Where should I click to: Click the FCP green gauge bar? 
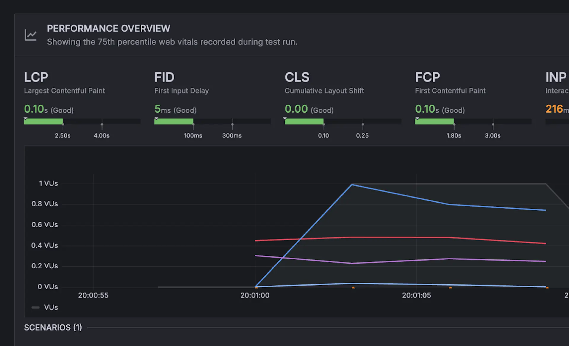434,121
